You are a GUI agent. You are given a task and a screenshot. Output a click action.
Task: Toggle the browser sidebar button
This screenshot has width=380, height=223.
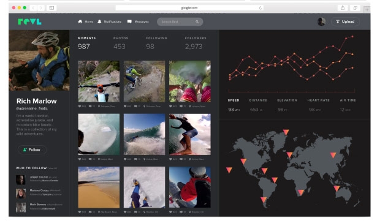click(51, 8)
